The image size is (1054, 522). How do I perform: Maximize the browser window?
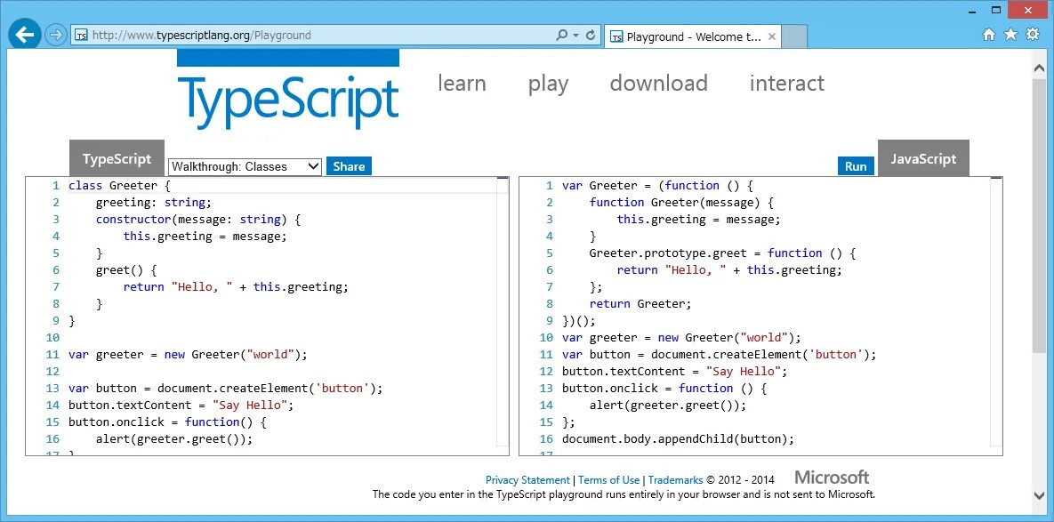(996, 9)
